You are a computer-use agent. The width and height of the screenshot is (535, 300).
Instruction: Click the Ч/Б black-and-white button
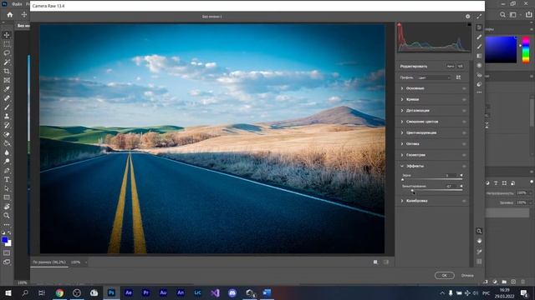pos(460,67)
